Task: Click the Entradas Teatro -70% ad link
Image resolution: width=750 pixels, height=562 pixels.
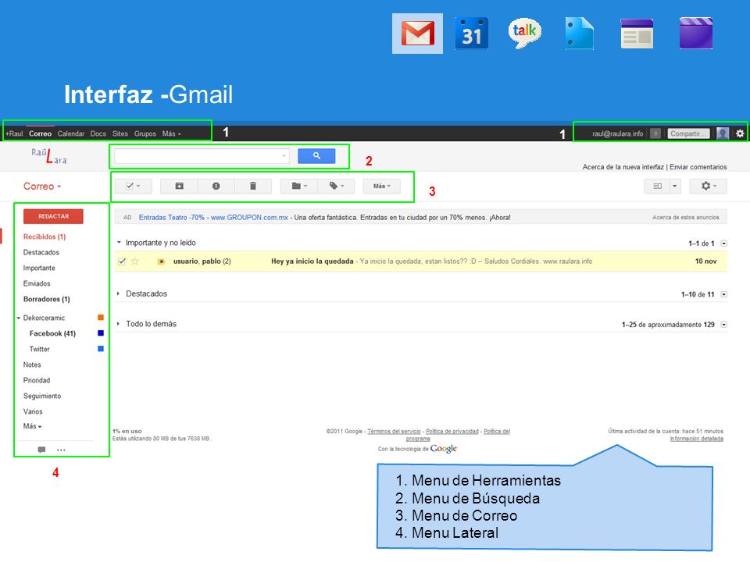Action: [x=213, y=218]
